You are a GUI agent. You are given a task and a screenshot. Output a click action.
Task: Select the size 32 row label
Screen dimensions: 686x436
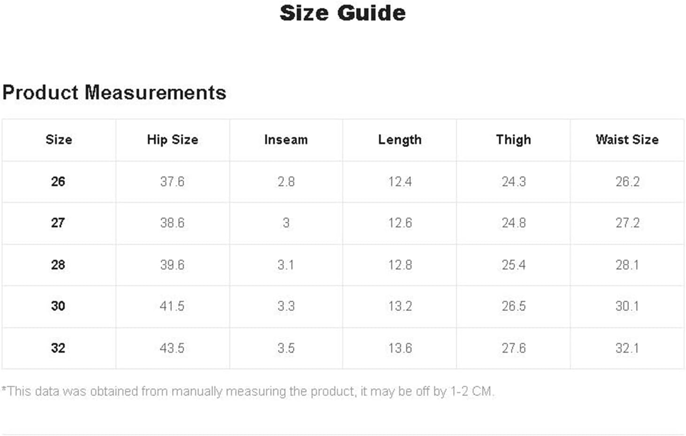pyautogui.click(x=58, y=348)
